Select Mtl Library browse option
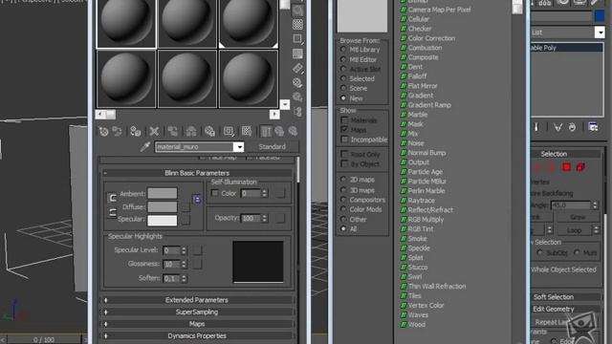The width and height of the screenshot is (612, 344). click(343, 50)
